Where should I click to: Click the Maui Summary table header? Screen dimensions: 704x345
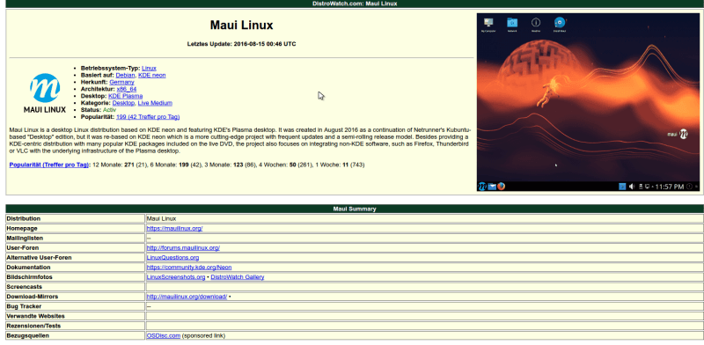[355, 209]
